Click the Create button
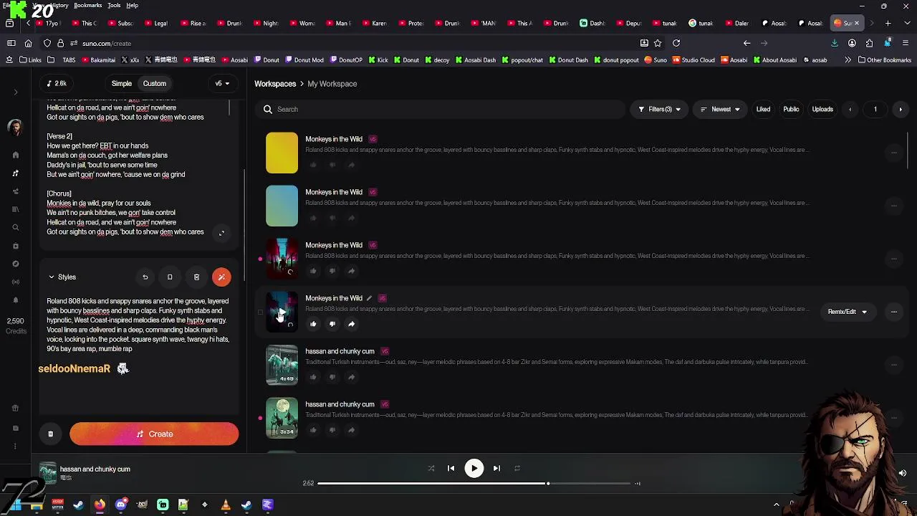Screen dimensions: 917x516 click(x=154, y=434)
